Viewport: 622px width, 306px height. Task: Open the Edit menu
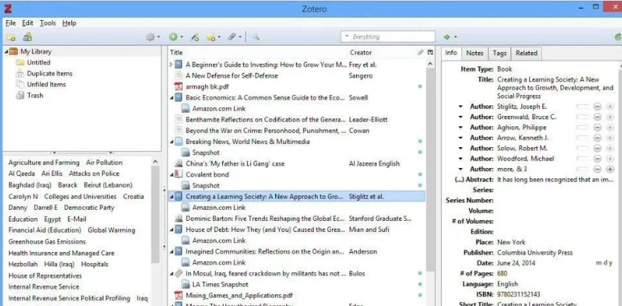click(28, 23)
